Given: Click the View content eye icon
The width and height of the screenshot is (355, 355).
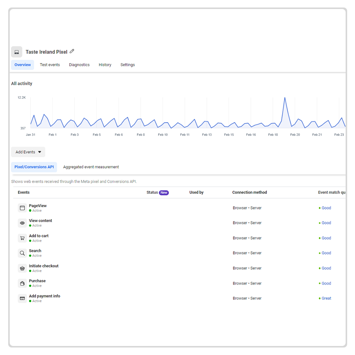Looking at the screenshot, I should (22, 223).
